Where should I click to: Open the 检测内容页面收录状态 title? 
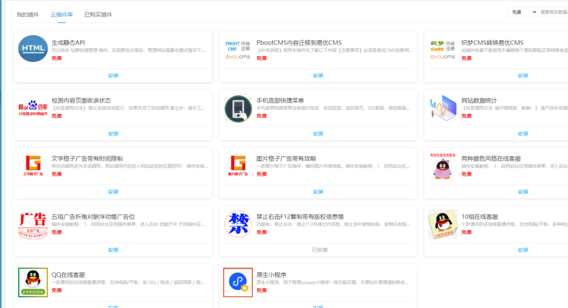click(x=81, y=100)
